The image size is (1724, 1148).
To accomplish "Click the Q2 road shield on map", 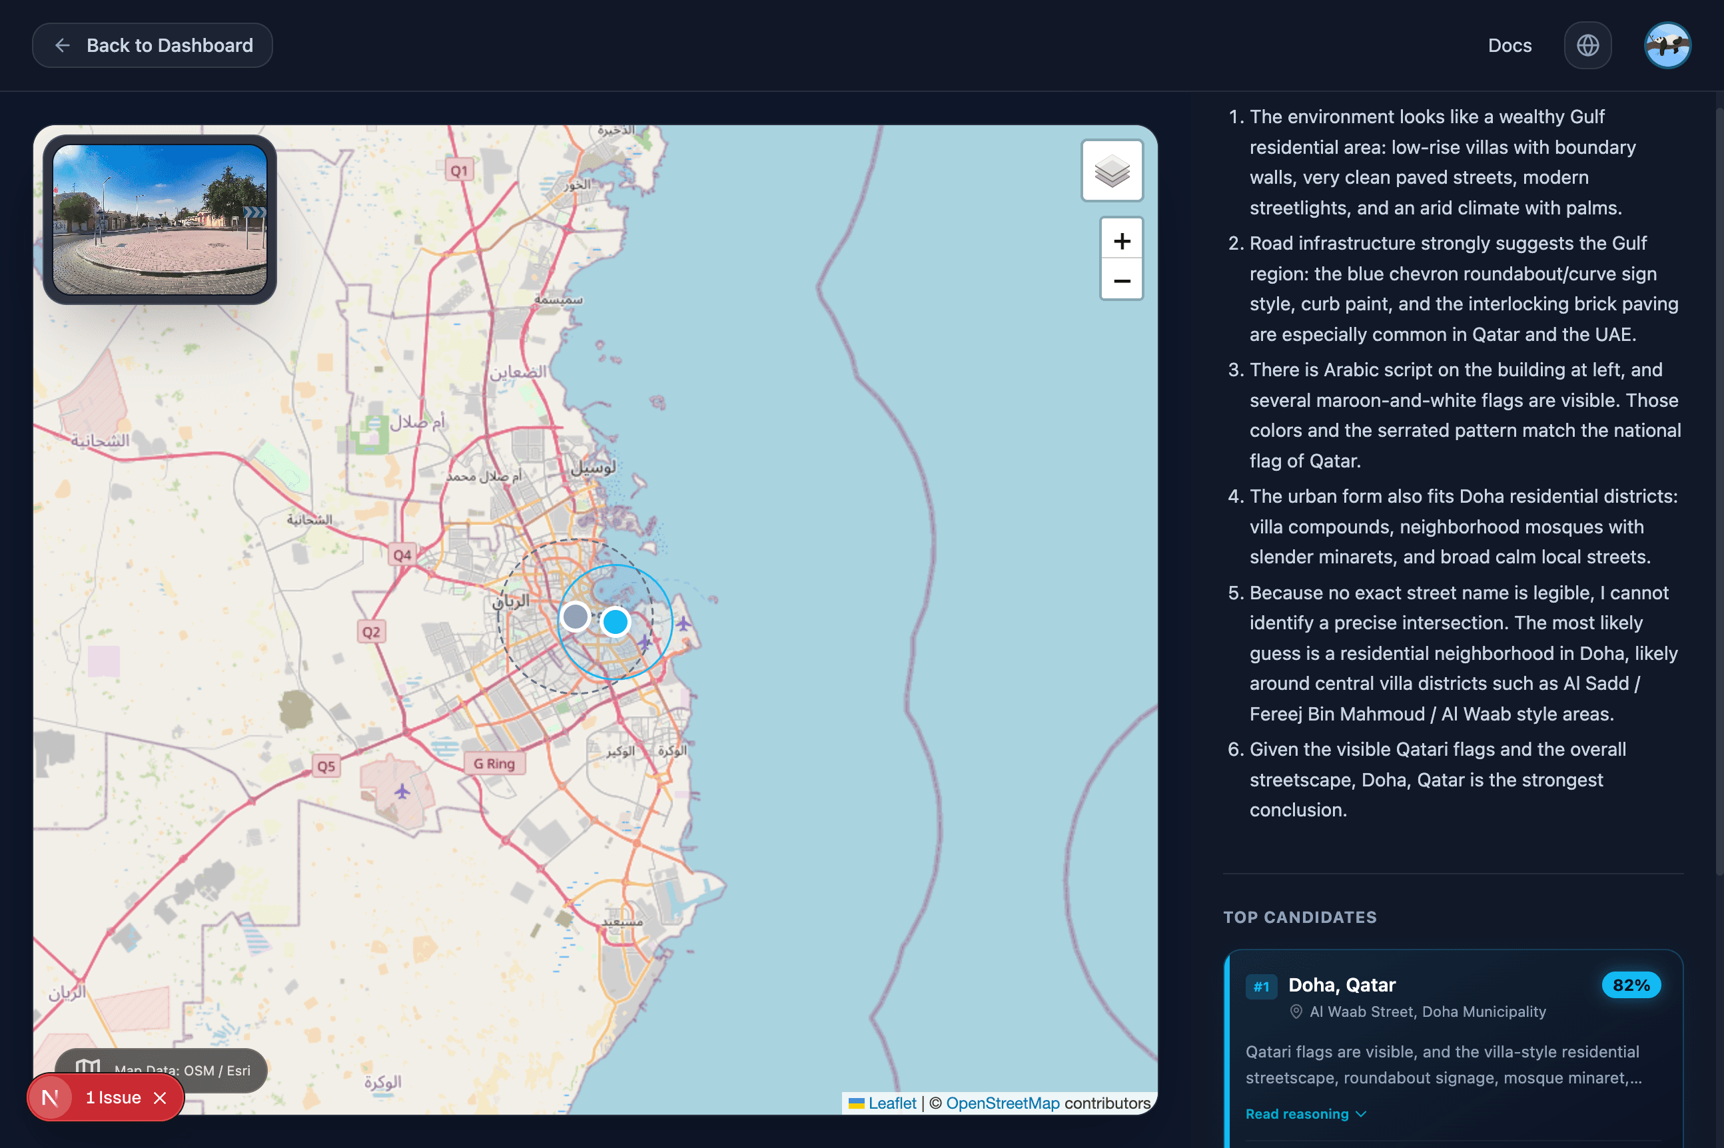I will pyautogui.click(x=371, y=631).
